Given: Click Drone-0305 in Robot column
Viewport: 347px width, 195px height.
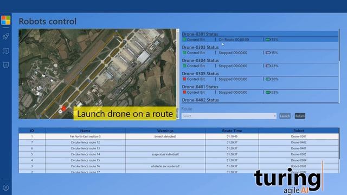Looking at the screenshot, I should tap(299, 154).
